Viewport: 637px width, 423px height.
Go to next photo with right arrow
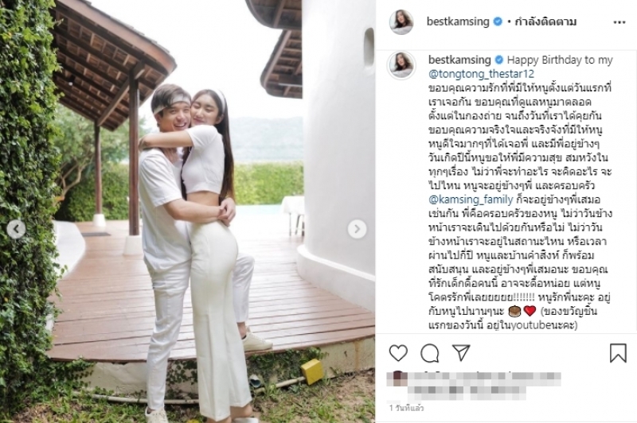(357, 229)
